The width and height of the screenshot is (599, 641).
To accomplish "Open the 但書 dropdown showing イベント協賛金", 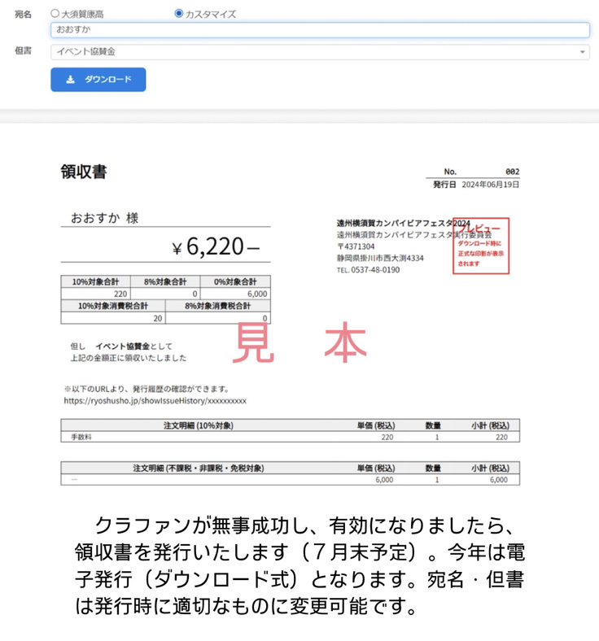I will coord(319,52).
